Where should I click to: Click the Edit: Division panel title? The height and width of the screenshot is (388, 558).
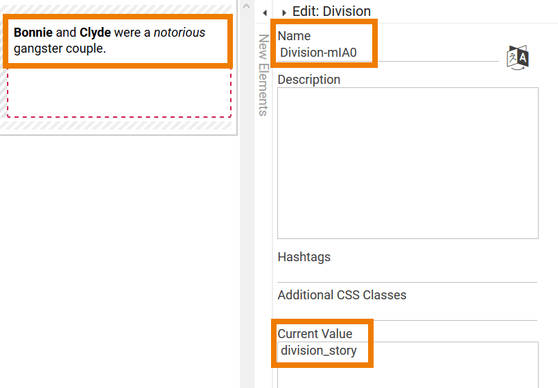(331, 11)
